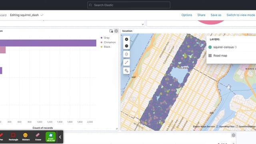Click the short pink Cinnamon bar

(3, 50)
